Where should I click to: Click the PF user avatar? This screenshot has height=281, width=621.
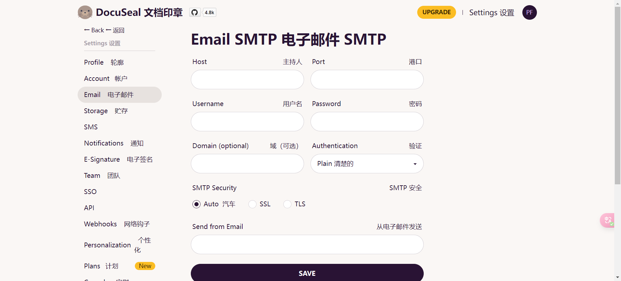(x=529, y=13)
